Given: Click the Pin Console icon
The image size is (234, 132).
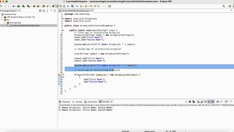Looking at the screenshot, I should click(218, 102).
